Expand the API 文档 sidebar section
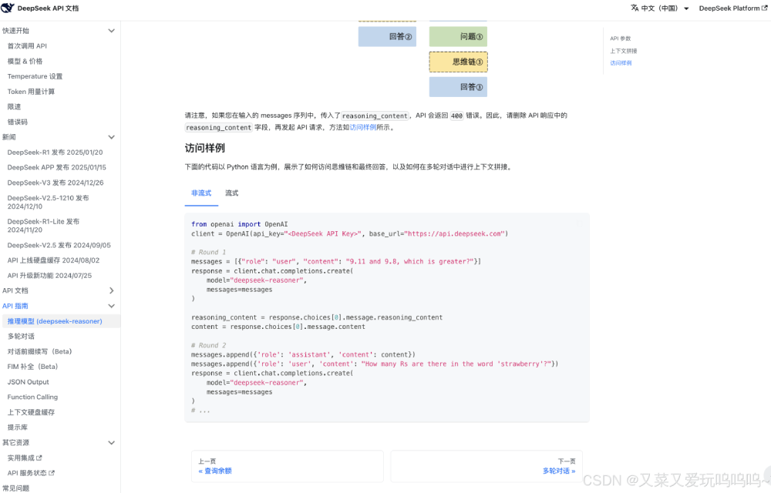Image resolution: width=771 pixels, height=493 pixels. [112, 290]
